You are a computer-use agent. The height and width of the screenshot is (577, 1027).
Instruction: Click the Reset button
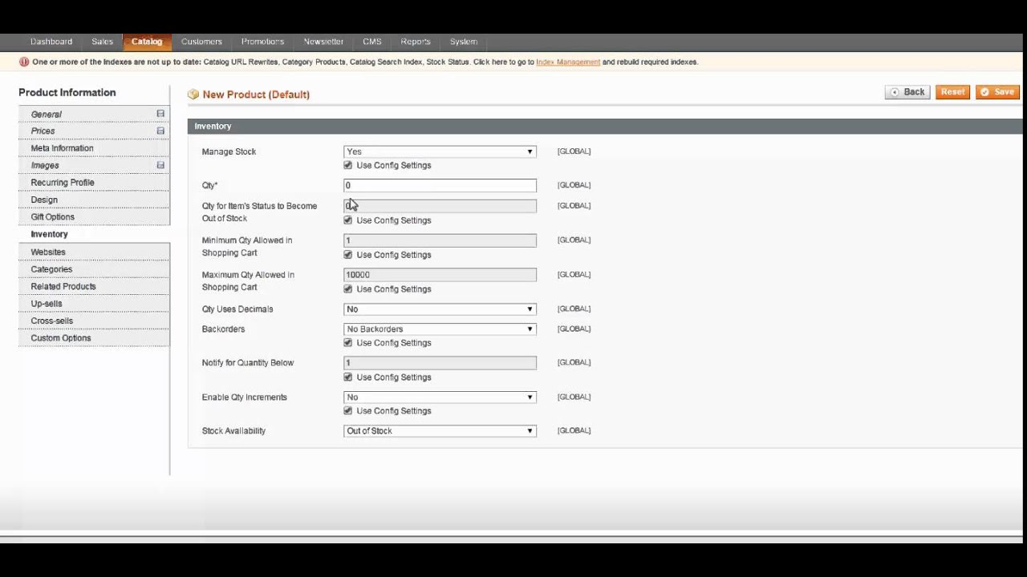coord(952,92)
